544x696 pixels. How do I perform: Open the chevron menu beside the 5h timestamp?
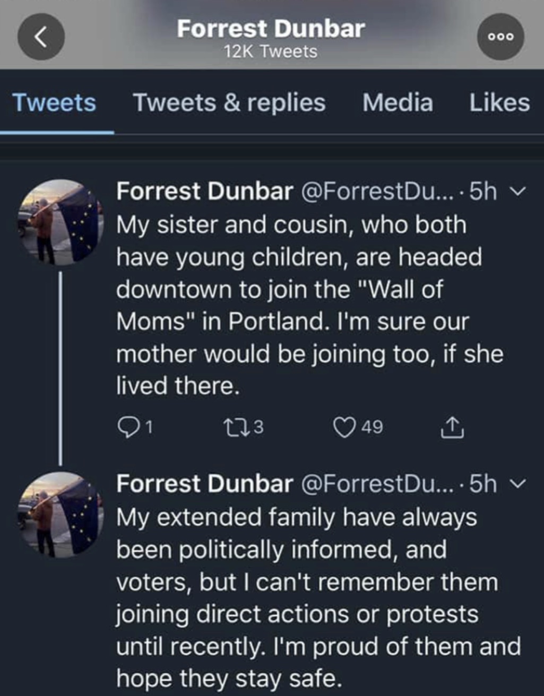pyautogui.click(x=519, y=192)
